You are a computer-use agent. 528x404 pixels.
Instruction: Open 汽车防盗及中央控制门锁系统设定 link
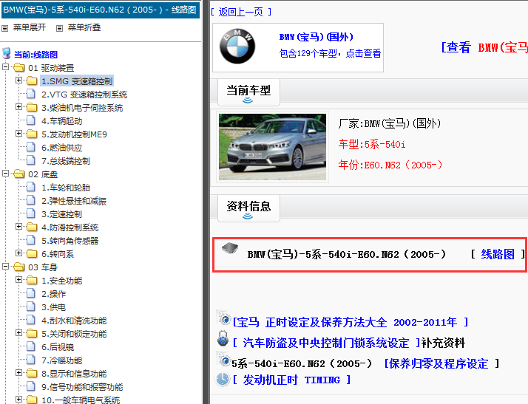point(326,343)
